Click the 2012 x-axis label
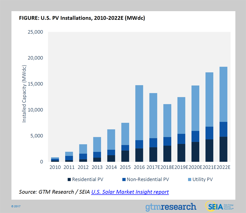Image resolution: width=246 pixels, height=213 pixels. coord(83,167)
